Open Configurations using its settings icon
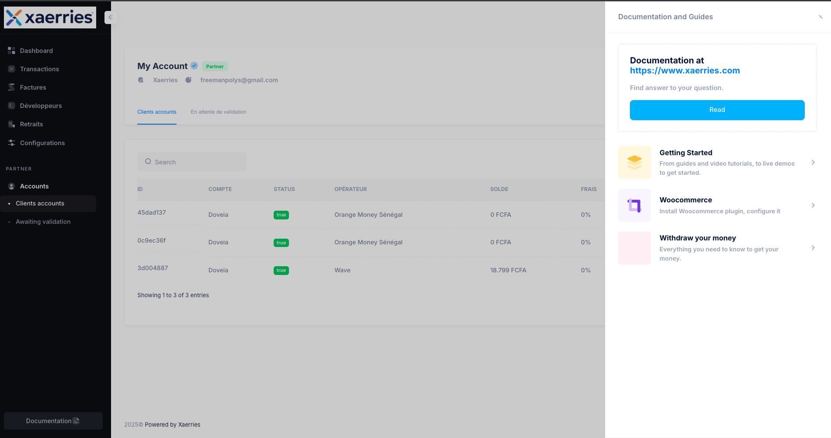 pos(11,143)
